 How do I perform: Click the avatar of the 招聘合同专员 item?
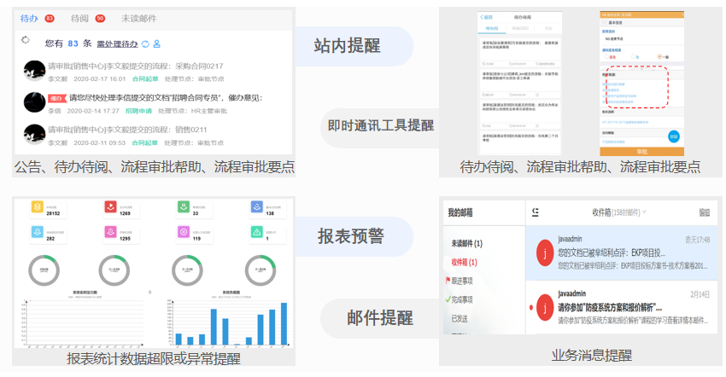pos(34,102)
